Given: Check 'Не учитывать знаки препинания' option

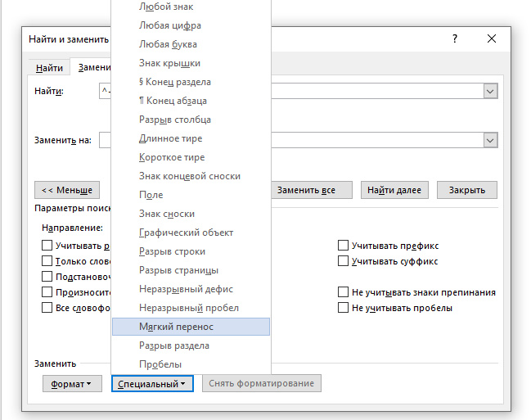Looking at the screenshot, I should pos(344,292).
